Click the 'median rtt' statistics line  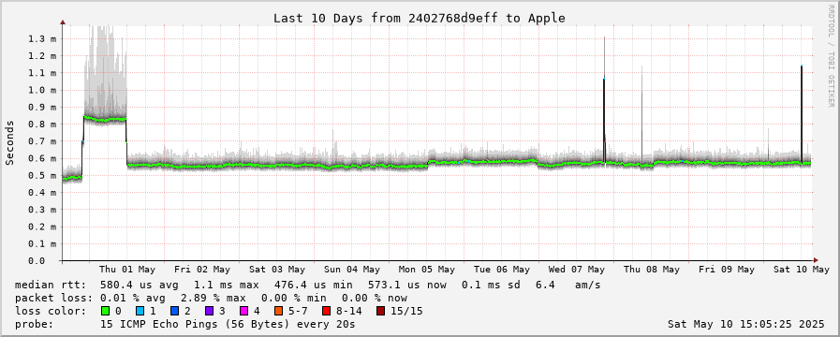[308, 285]
